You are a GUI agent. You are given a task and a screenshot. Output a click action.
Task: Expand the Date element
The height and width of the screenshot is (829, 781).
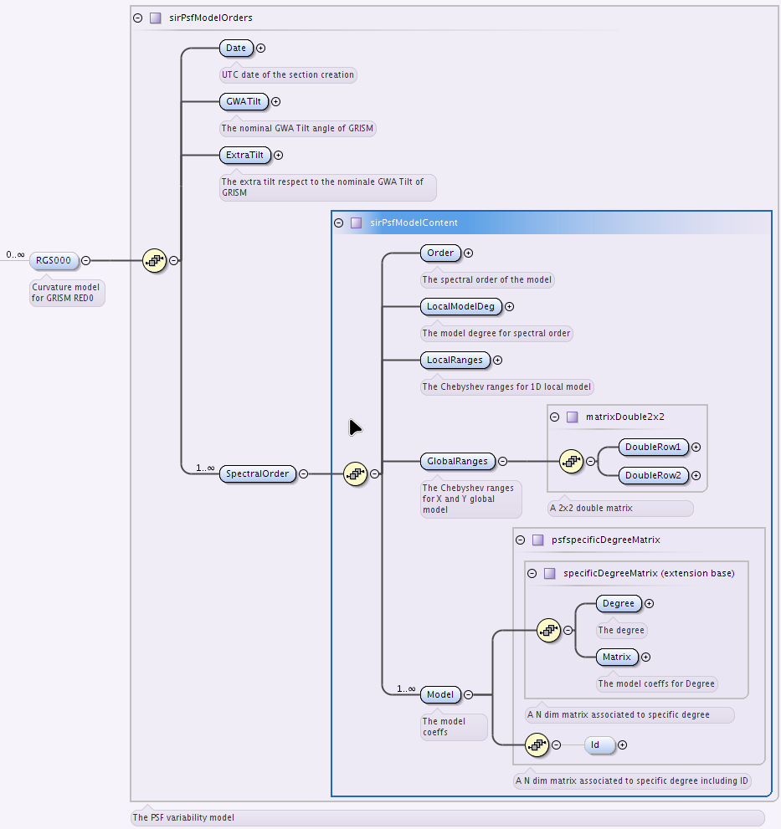pyautogui.click(x=261, y=49)
